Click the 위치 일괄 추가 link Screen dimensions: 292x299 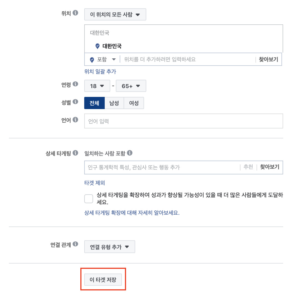(100, 71)
